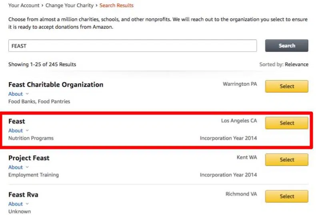The image size is (316, 215).
Task: Select the Project Feast charity
Action: 286,160
